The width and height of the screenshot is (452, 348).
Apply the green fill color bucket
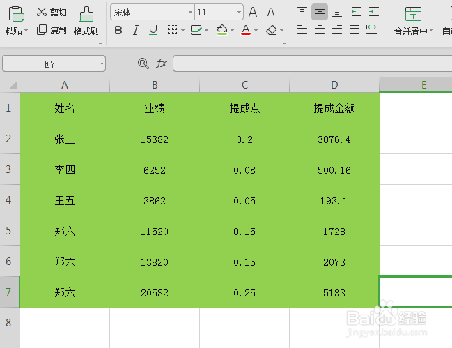222,30
